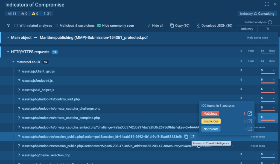280x164 pixels.
Task: Select confirm_visit.php request
Action: [x=51, y=99]
